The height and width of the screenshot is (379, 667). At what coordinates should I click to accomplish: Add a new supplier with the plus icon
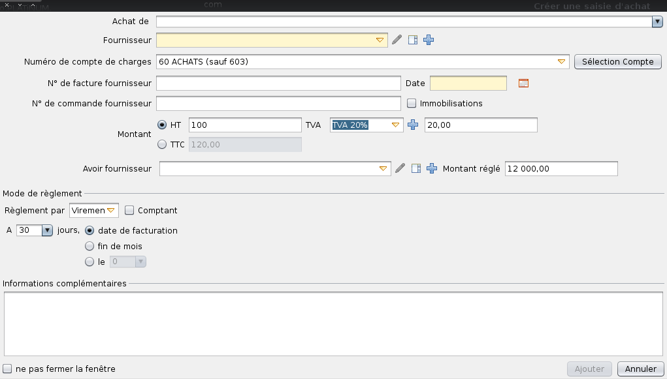(429, 40)
